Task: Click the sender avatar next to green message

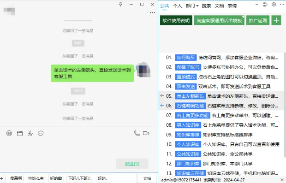Action: pyautogui.click(x=143, y=70)
